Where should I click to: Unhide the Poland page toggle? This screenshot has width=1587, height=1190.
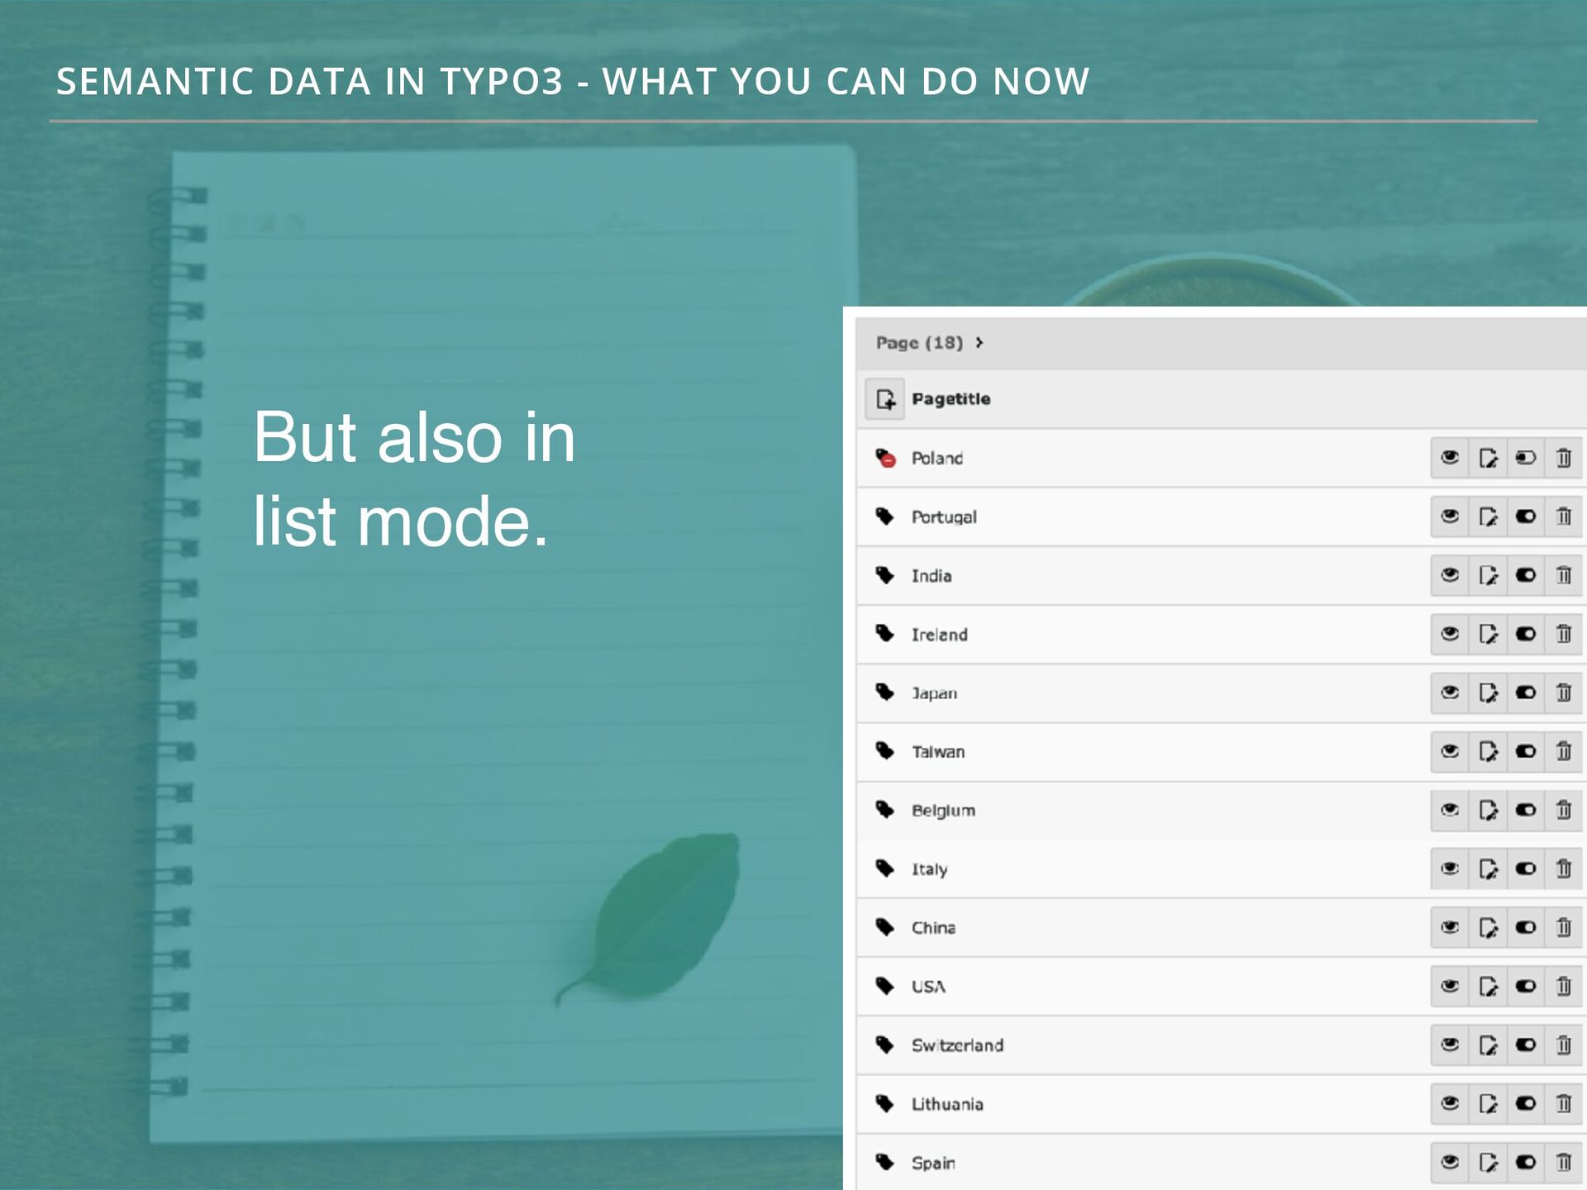pyautogui.click(x=1526, y=458)
